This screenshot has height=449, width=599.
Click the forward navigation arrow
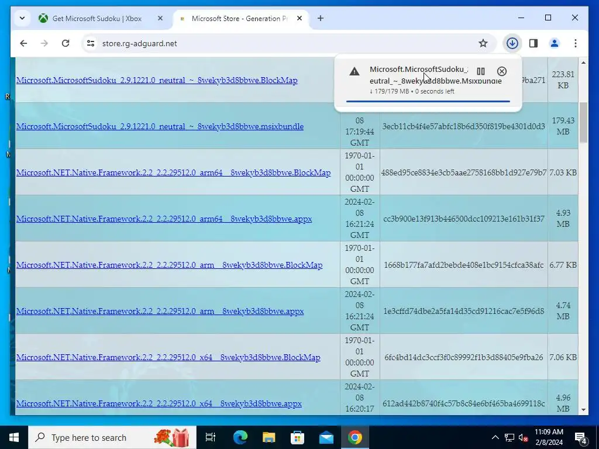[44, 43]
